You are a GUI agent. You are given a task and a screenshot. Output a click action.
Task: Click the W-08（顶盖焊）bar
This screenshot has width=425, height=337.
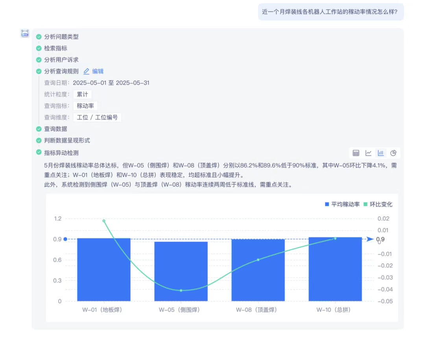pyautogui.click(x=258, y=270)
